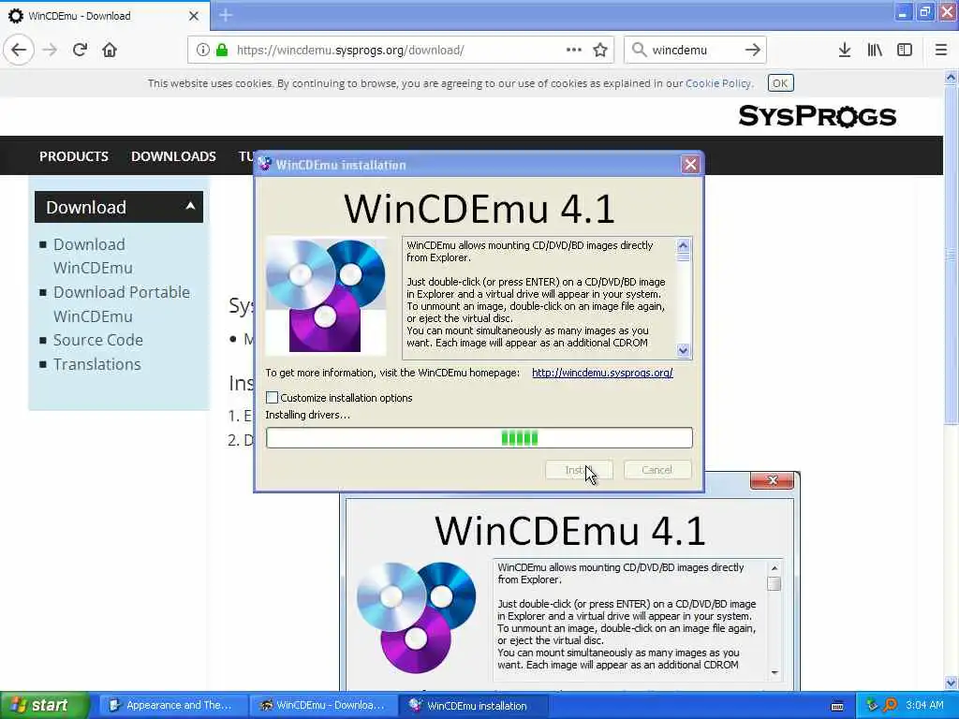The image size is (959, 719).
Task: Click the shield tray icon next to clock
Action: pos(872,705)
